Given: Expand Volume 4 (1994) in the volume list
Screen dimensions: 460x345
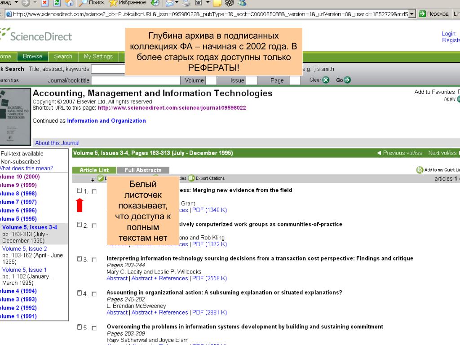Looking at the screenshot, I should point(18,291).
